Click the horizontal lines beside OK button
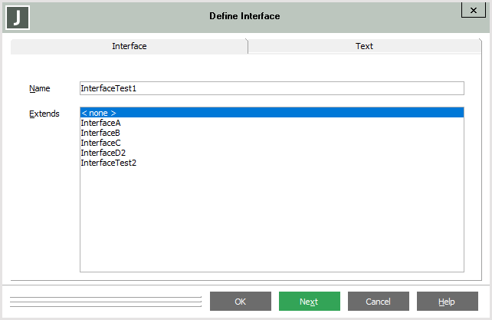 [106, 302]
